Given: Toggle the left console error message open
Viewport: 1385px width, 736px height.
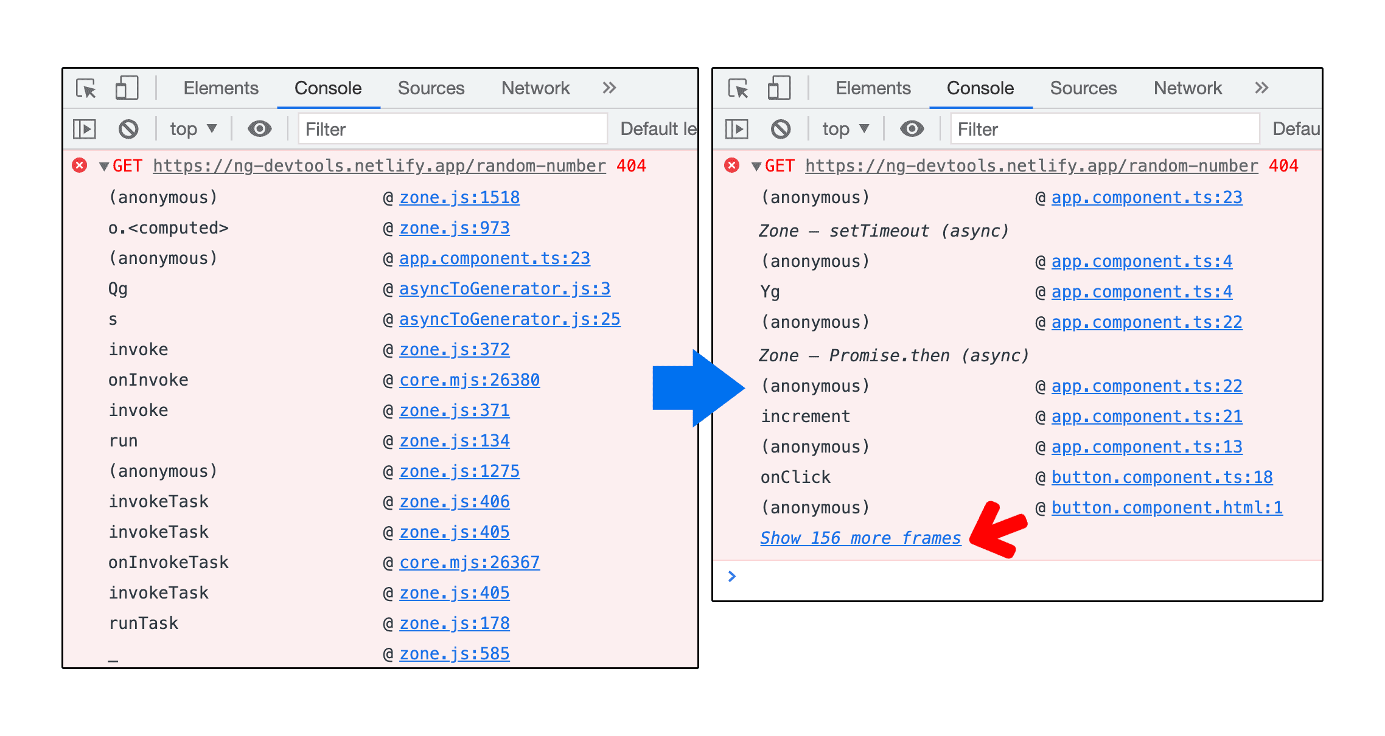Looking at the screenshot, I should pos(103,167).
